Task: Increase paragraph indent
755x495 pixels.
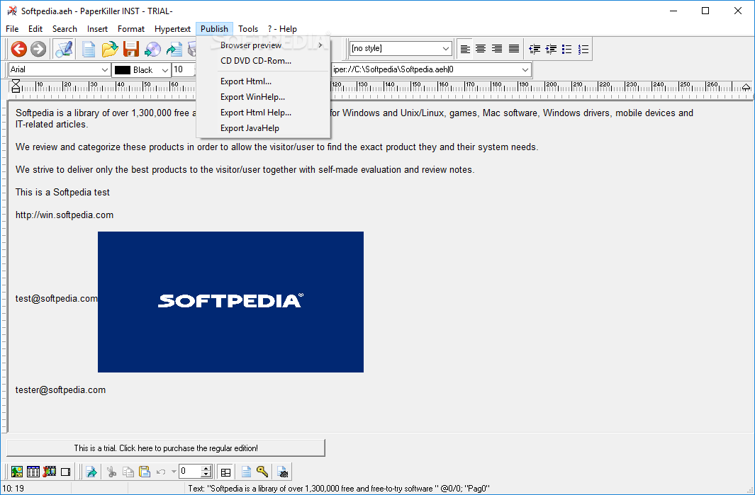Action: pyautogui.click(x=551, y=49)
